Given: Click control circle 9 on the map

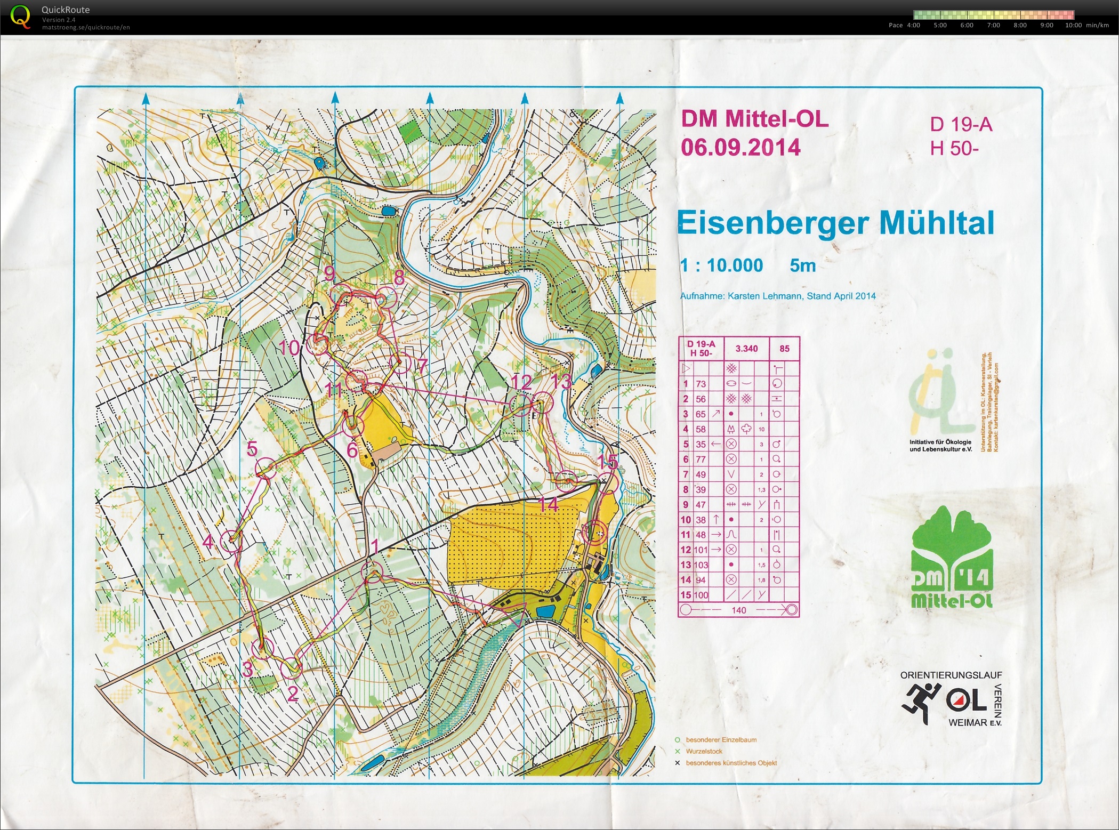Looking at the screenshot, I should point(342,294).
